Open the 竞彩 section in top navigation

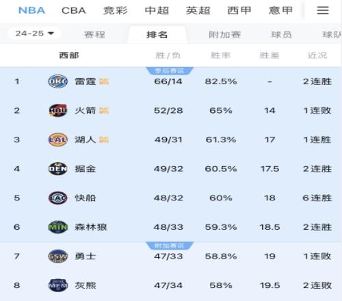(116, 10)
